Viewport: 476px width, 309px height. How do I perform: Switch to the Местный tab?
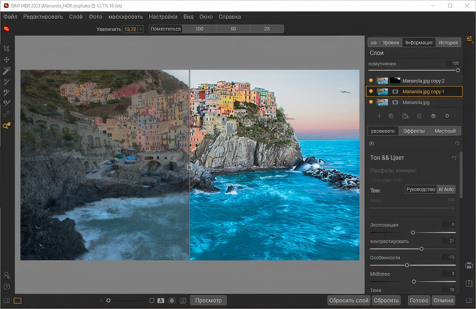[x=445, y=131]
